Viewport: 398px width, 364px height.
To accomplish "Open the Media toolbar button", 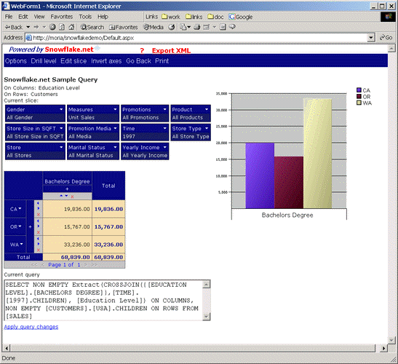I will [x=154, y=27].
